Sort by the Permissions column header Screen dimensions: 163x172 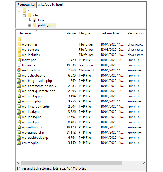[x=136, y=33]
